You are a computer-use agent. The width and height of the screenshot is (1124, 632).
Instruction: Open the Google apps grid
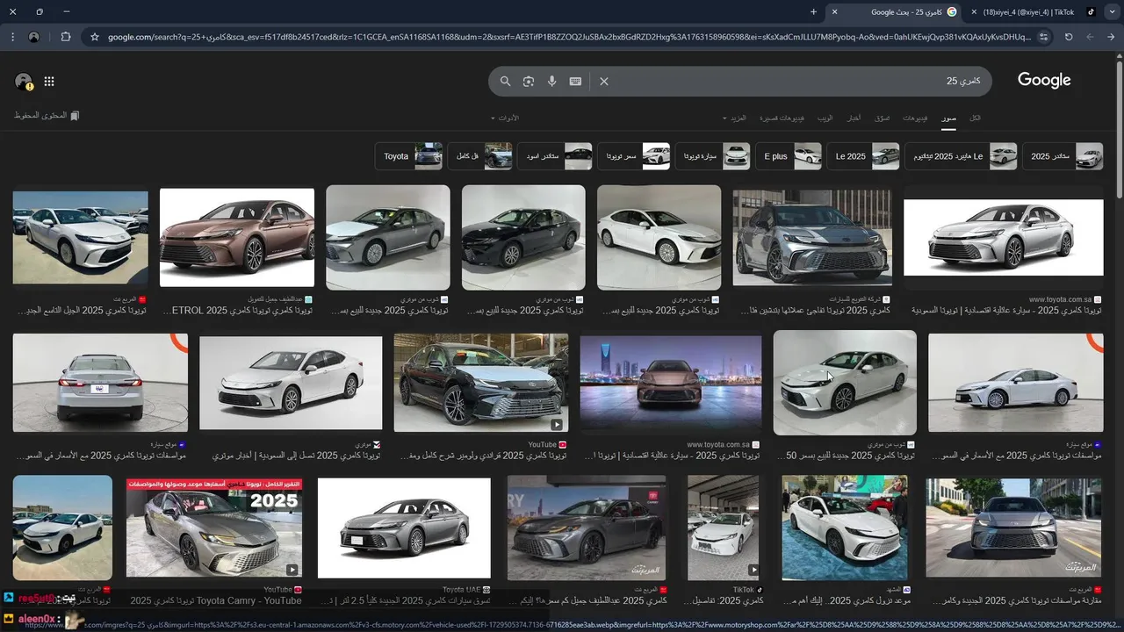pyautogui.click(x=49, y=82)
